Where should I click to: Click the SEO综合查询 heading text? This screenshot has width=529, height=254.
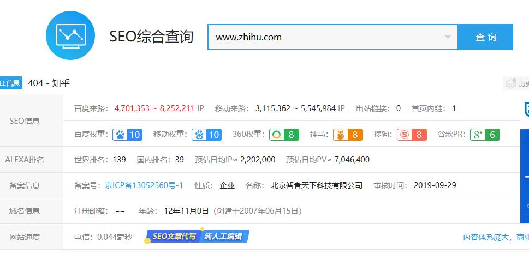point(151,37)
